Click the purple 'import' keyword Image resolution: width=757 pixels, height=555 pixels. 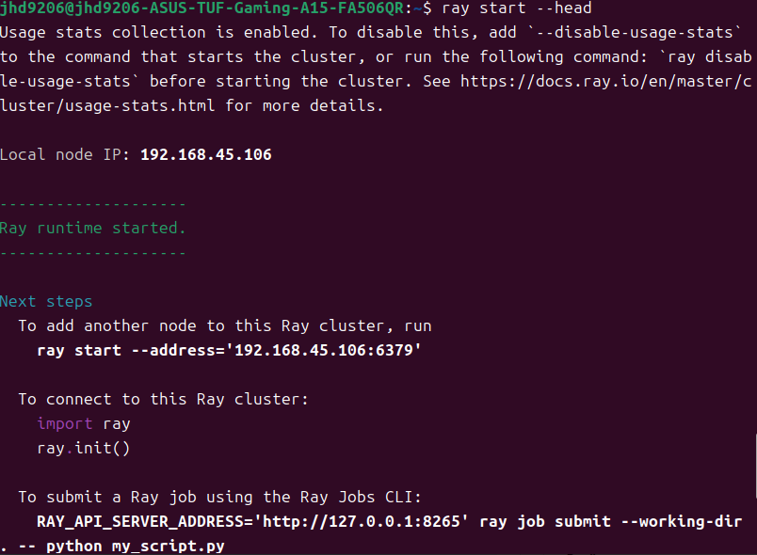(65, 423)
